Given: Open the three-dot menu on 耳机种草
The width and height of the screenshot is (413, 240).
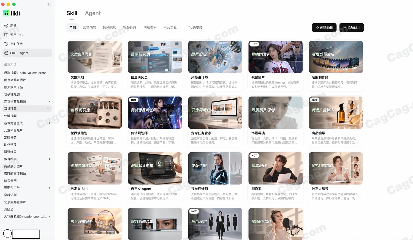Looking at the screenshot, I should [48, 109].
